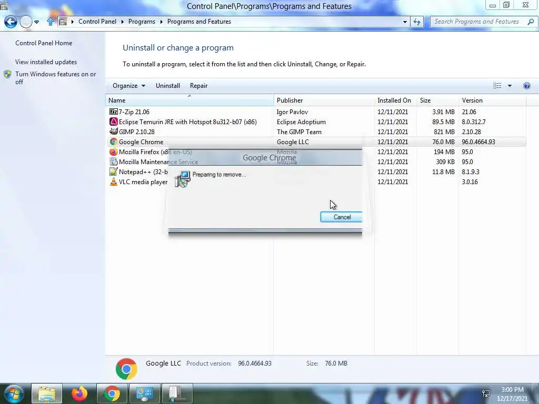The height and width of the screenshot is (404, 539).
Task: Open Turn Windows features on or off
Action: [55, 78]
